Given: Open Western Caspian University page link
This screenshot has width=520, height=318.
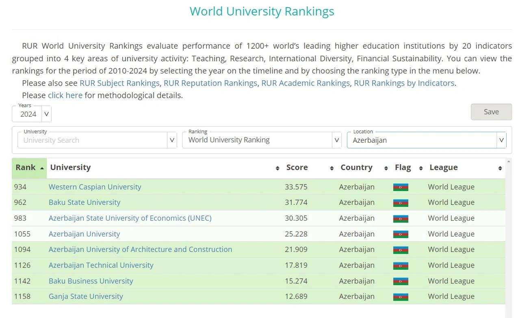Looking at the screenshot, I should pyautogui.click(x=95, y=187).
